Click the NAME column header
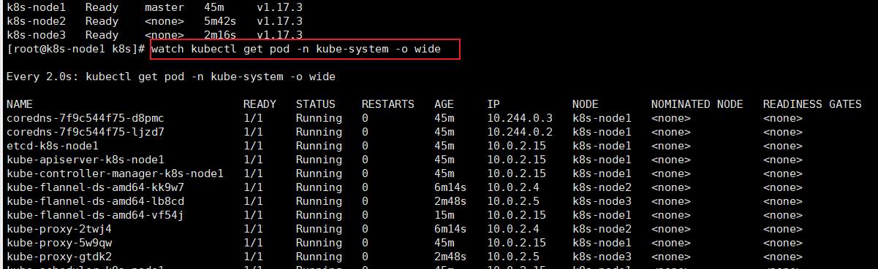 19,104
